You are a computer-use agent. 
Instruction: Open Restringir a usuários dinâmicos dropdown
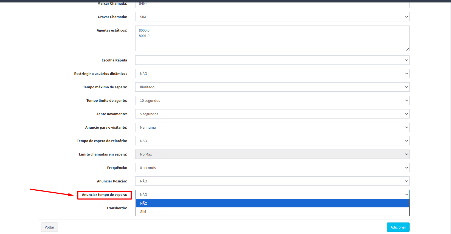pos(272,74)
